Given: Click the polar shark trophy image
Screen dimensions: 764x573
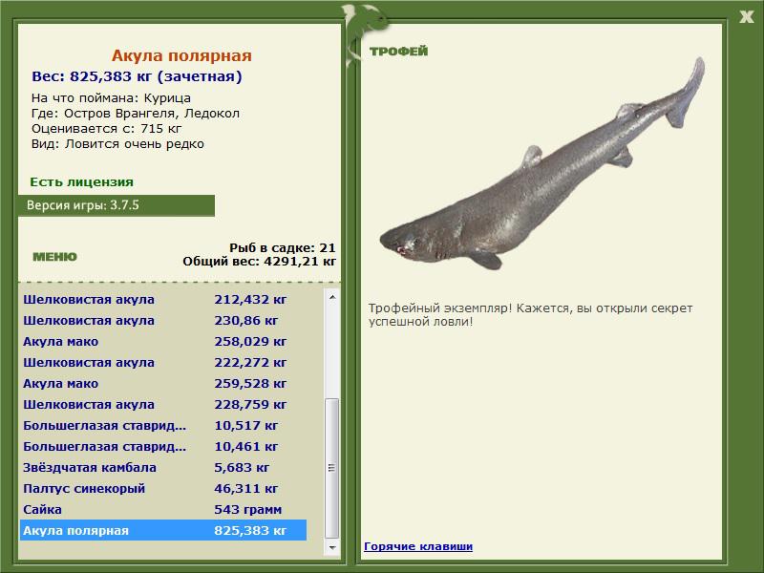Looking at the screenshot, I should pos(541,163).
